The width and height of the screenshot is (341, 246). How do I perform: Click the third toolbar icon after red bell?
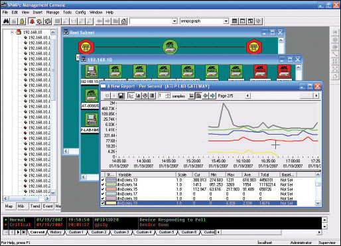tap(48, 21)
